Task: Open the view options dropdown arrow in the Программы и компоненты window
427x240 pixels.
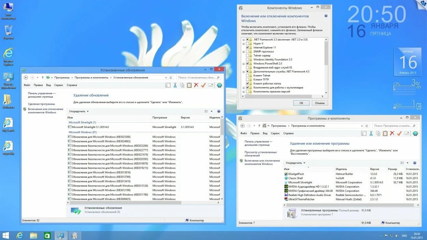Action: [x=407, y=163]
